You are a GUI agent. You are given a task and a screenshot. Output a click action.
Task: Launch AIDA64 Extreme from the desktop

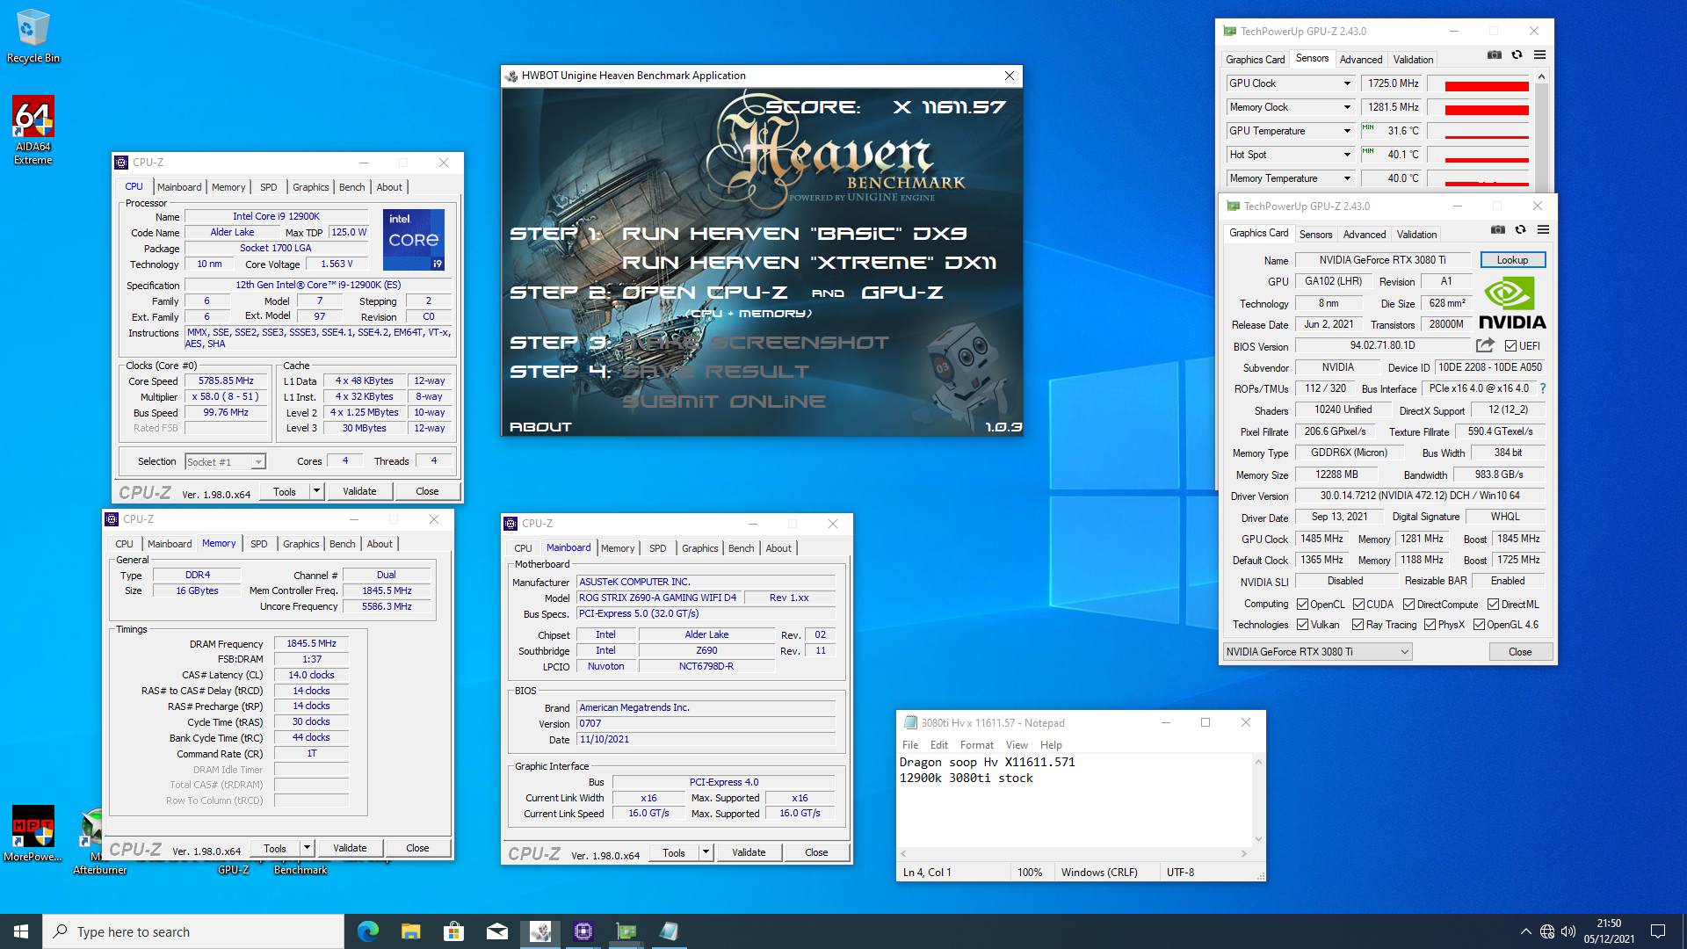pyautogui.click(x=33, y=129)
